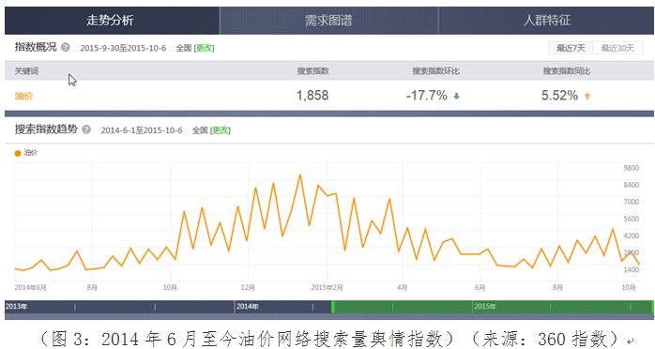Click the 2014年 marker on timeline bar
Image resolution: width=655 pixels, height=349 pixels.
coord(248,307)
